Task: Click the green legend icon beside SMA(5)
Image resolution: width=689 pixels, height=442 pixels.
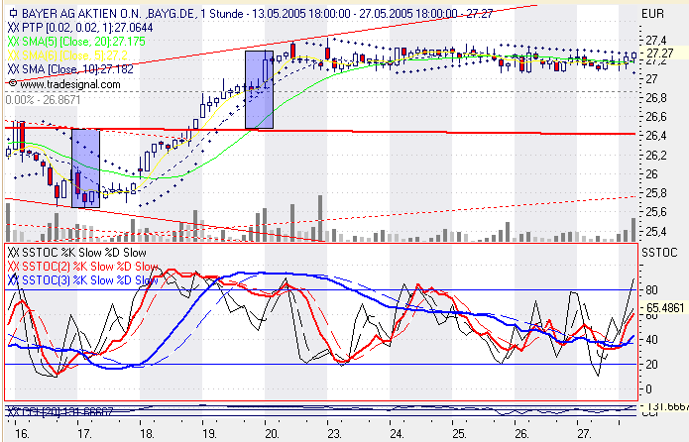Action: click(14, 42)
